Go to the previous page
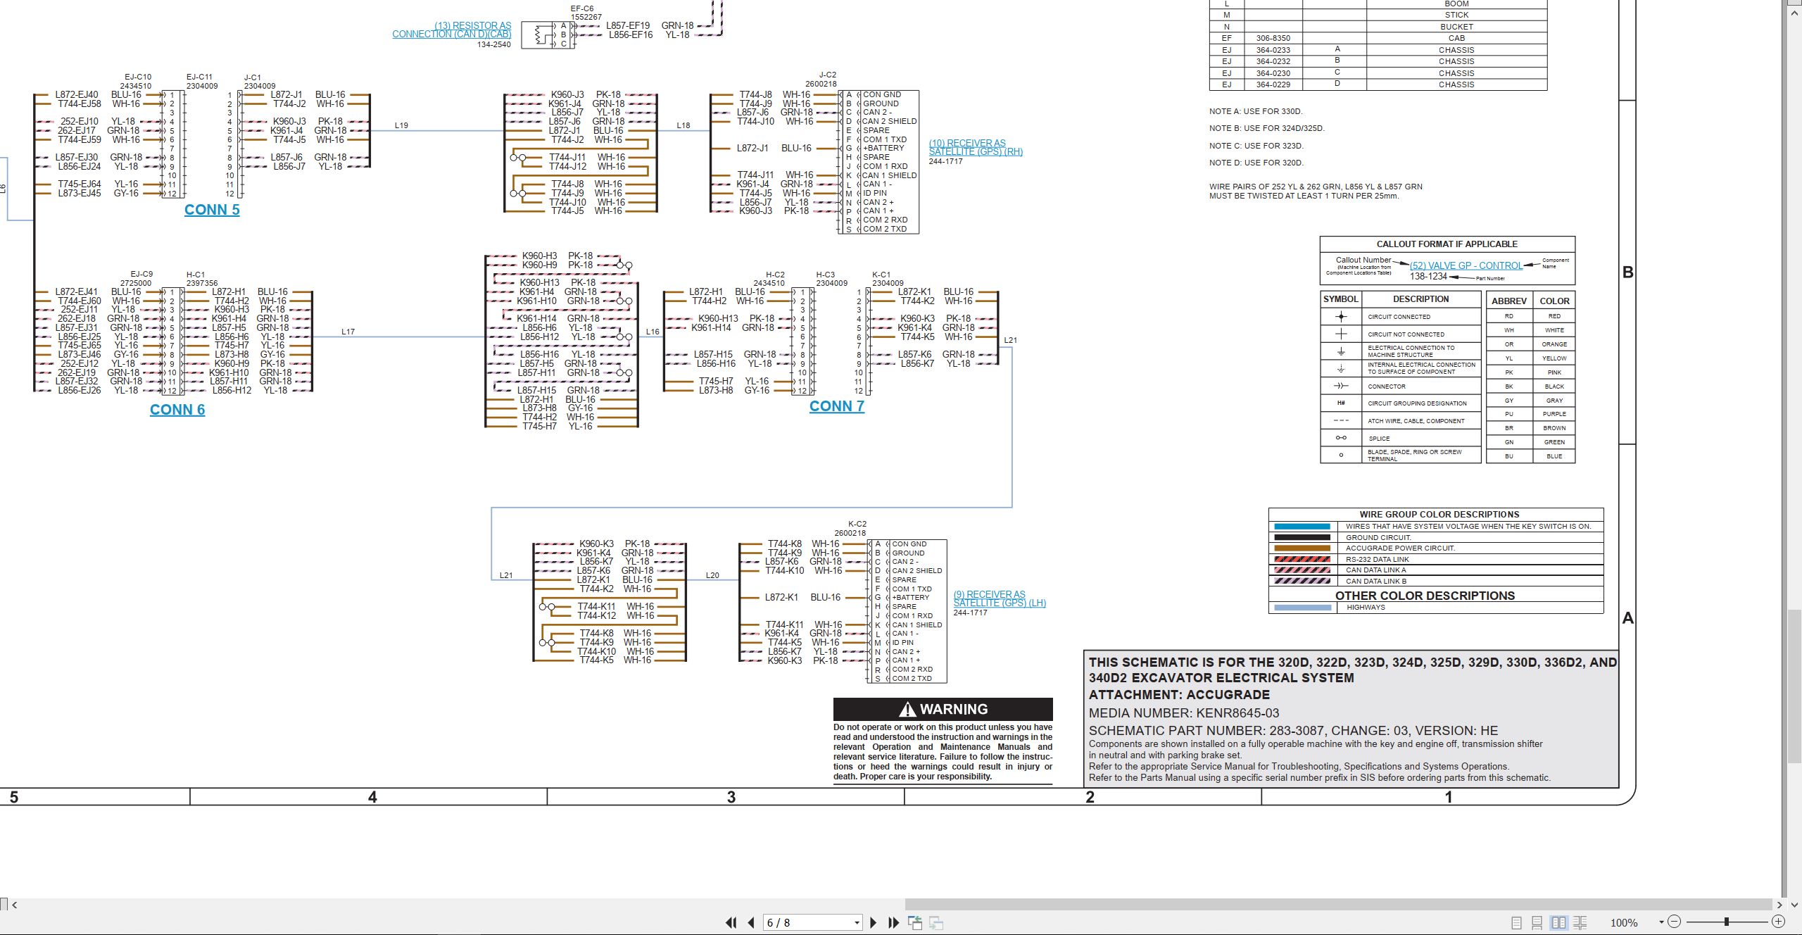Viewport: 1802px width, 935px height. tap(751, 922)
